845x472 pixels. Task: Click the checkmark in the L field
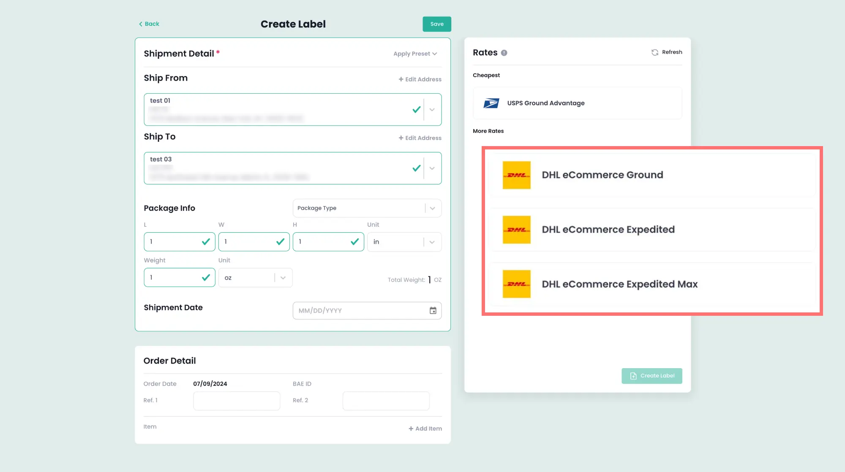click(206, 241)
